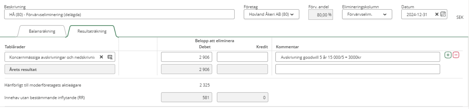Click the Tablårader field Koncernmässiga avskrivningar
Viewport: 469px width, 109px height.
click(x=60, y=57)
